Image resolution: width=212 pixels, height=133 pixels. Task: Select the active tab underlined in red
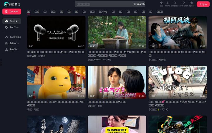click(x=29, y=12)
